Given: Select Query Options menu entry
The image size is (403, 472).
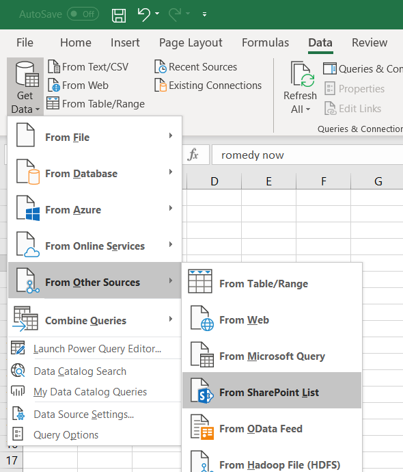Looking at the screenshot, I should pyautogui.click(x=66, y=435).
